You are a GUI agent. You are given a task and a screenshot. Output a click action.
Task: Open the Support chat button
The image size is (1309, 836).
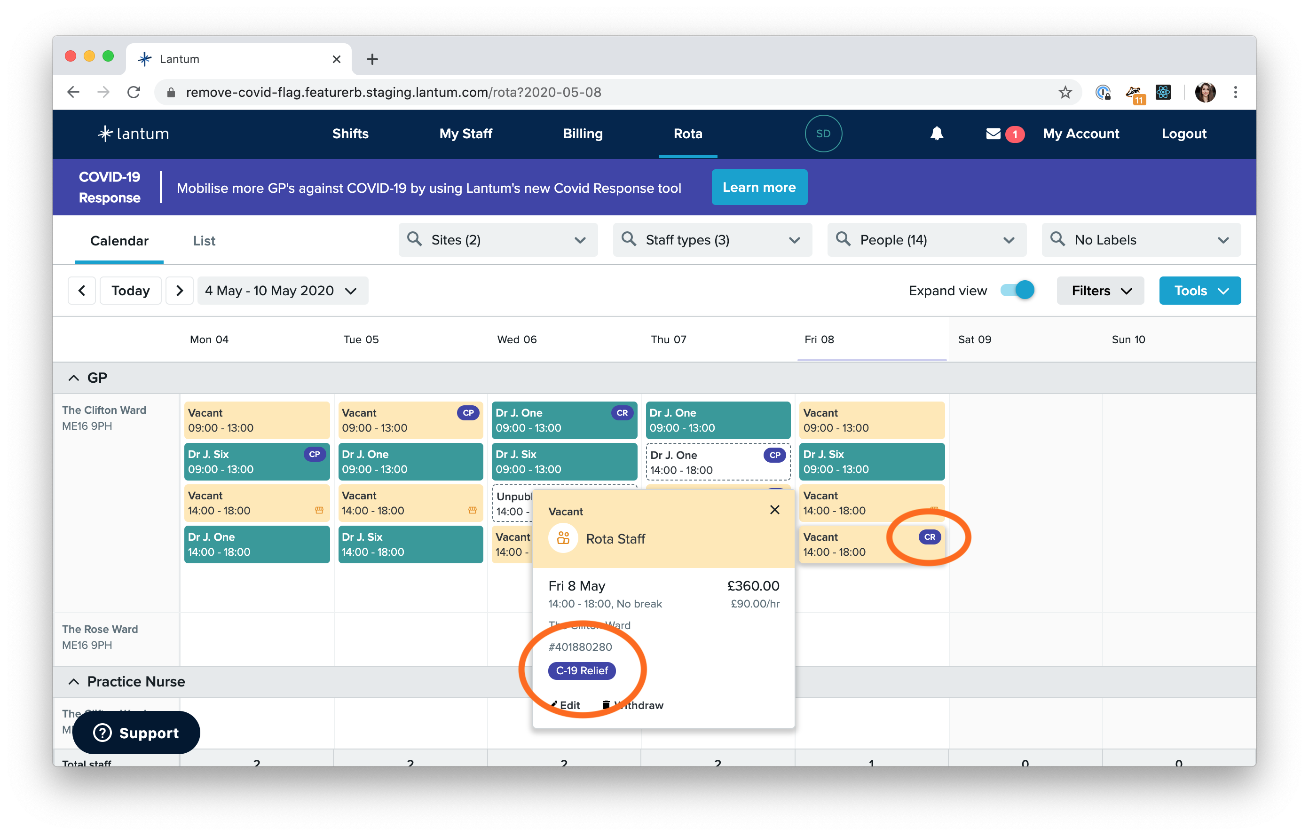coord(136,733)
